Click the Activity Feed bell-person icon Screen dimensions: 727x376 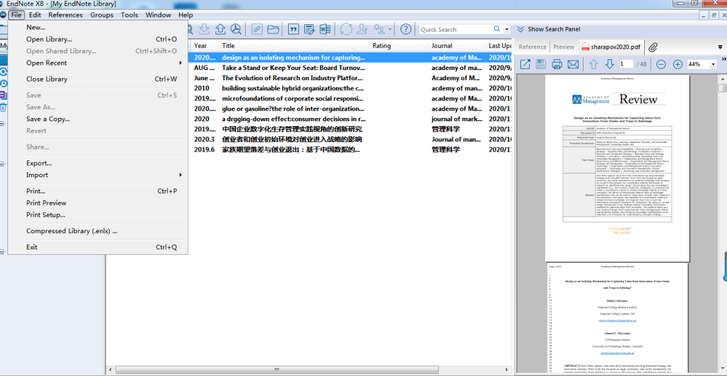coord(380,29)
